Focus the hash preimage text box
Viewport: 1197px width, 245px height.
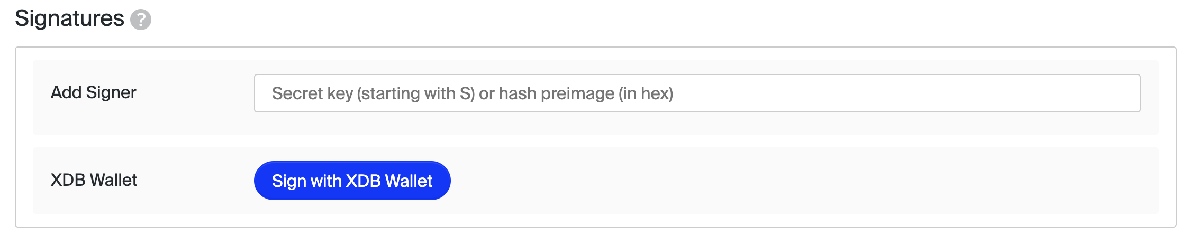697,93
